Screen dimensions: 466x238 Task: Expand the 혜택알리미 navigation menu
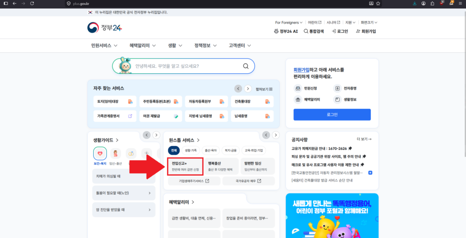(143, 46)
